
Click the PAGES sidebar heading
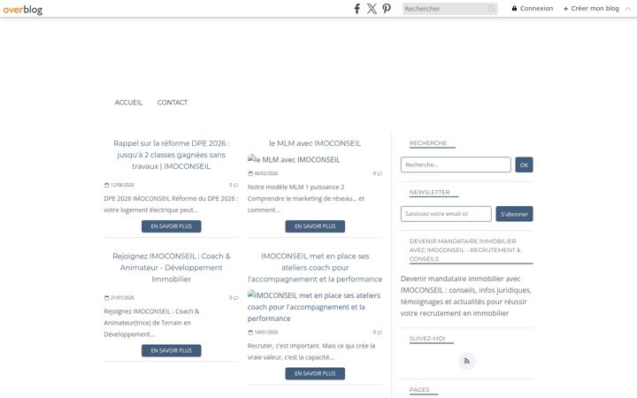(419, 390)
